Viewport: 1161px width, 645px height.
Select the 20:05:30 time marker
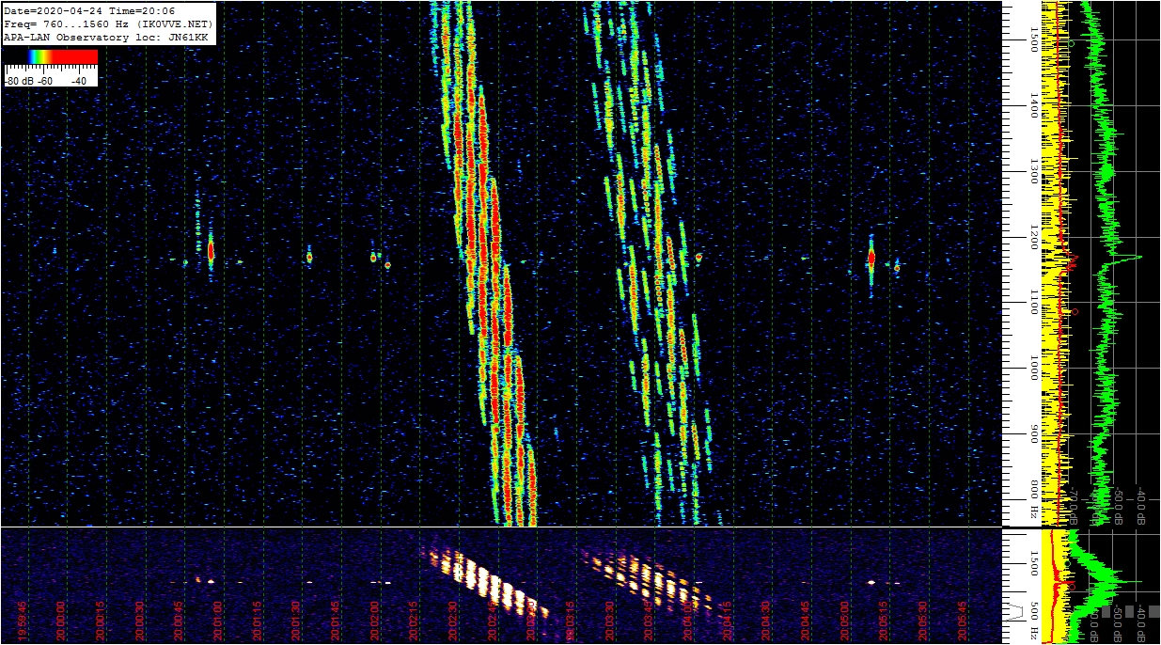[924, 621]
